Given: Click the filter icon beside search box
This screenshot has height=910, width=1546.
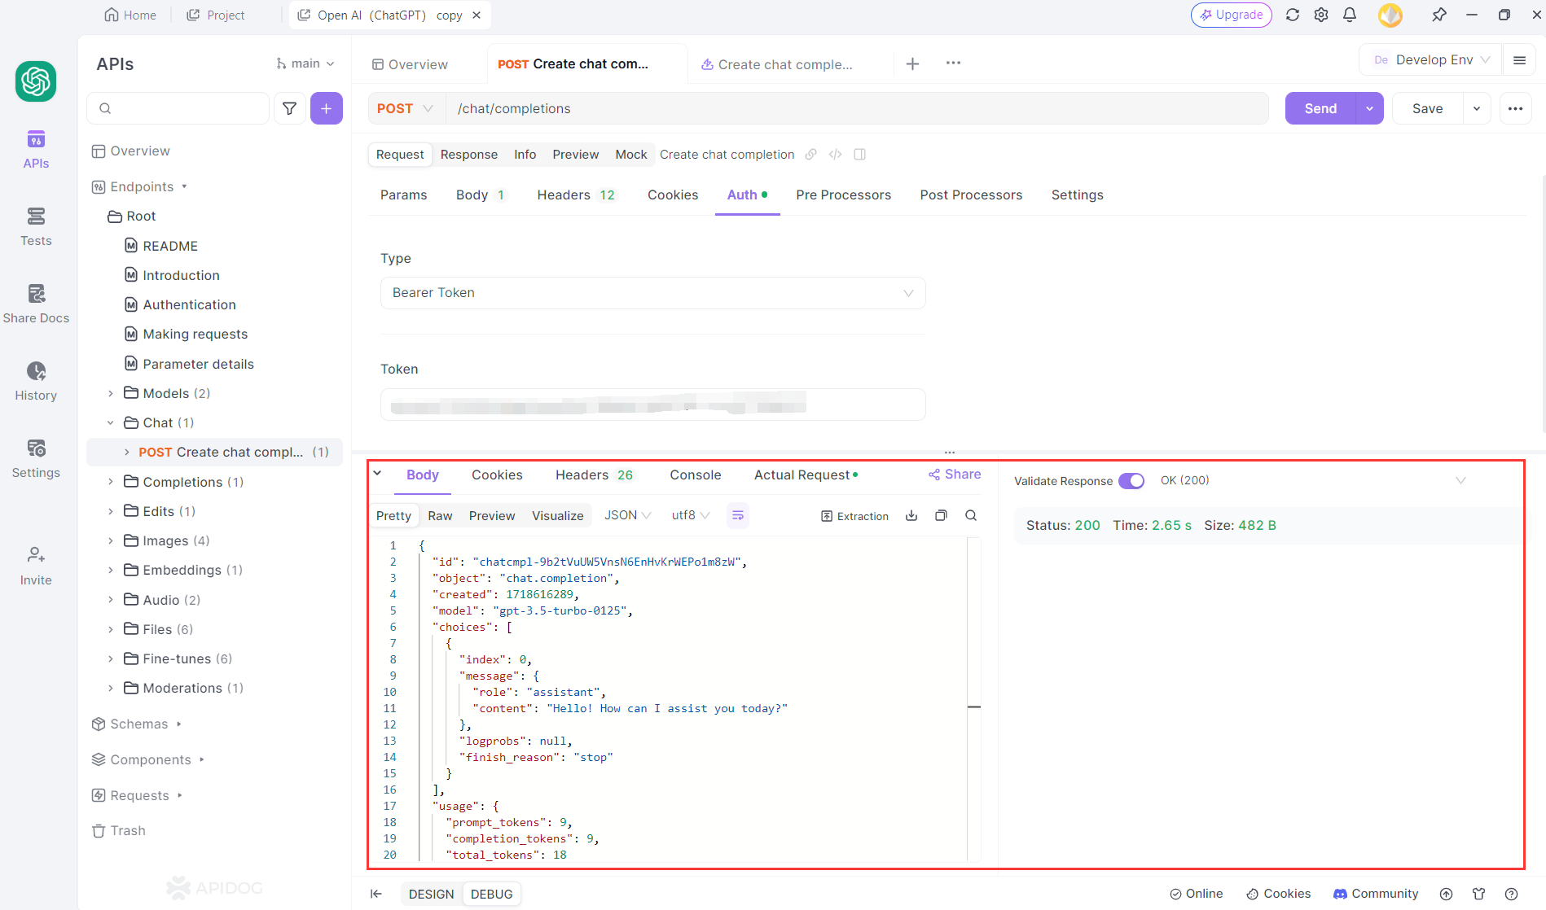Looking at the screenshot, I should pyautogui.click(x=289, y=108).
